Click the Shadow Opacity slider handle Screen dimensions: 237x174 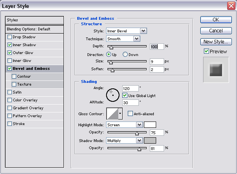[x=139, y=149]
